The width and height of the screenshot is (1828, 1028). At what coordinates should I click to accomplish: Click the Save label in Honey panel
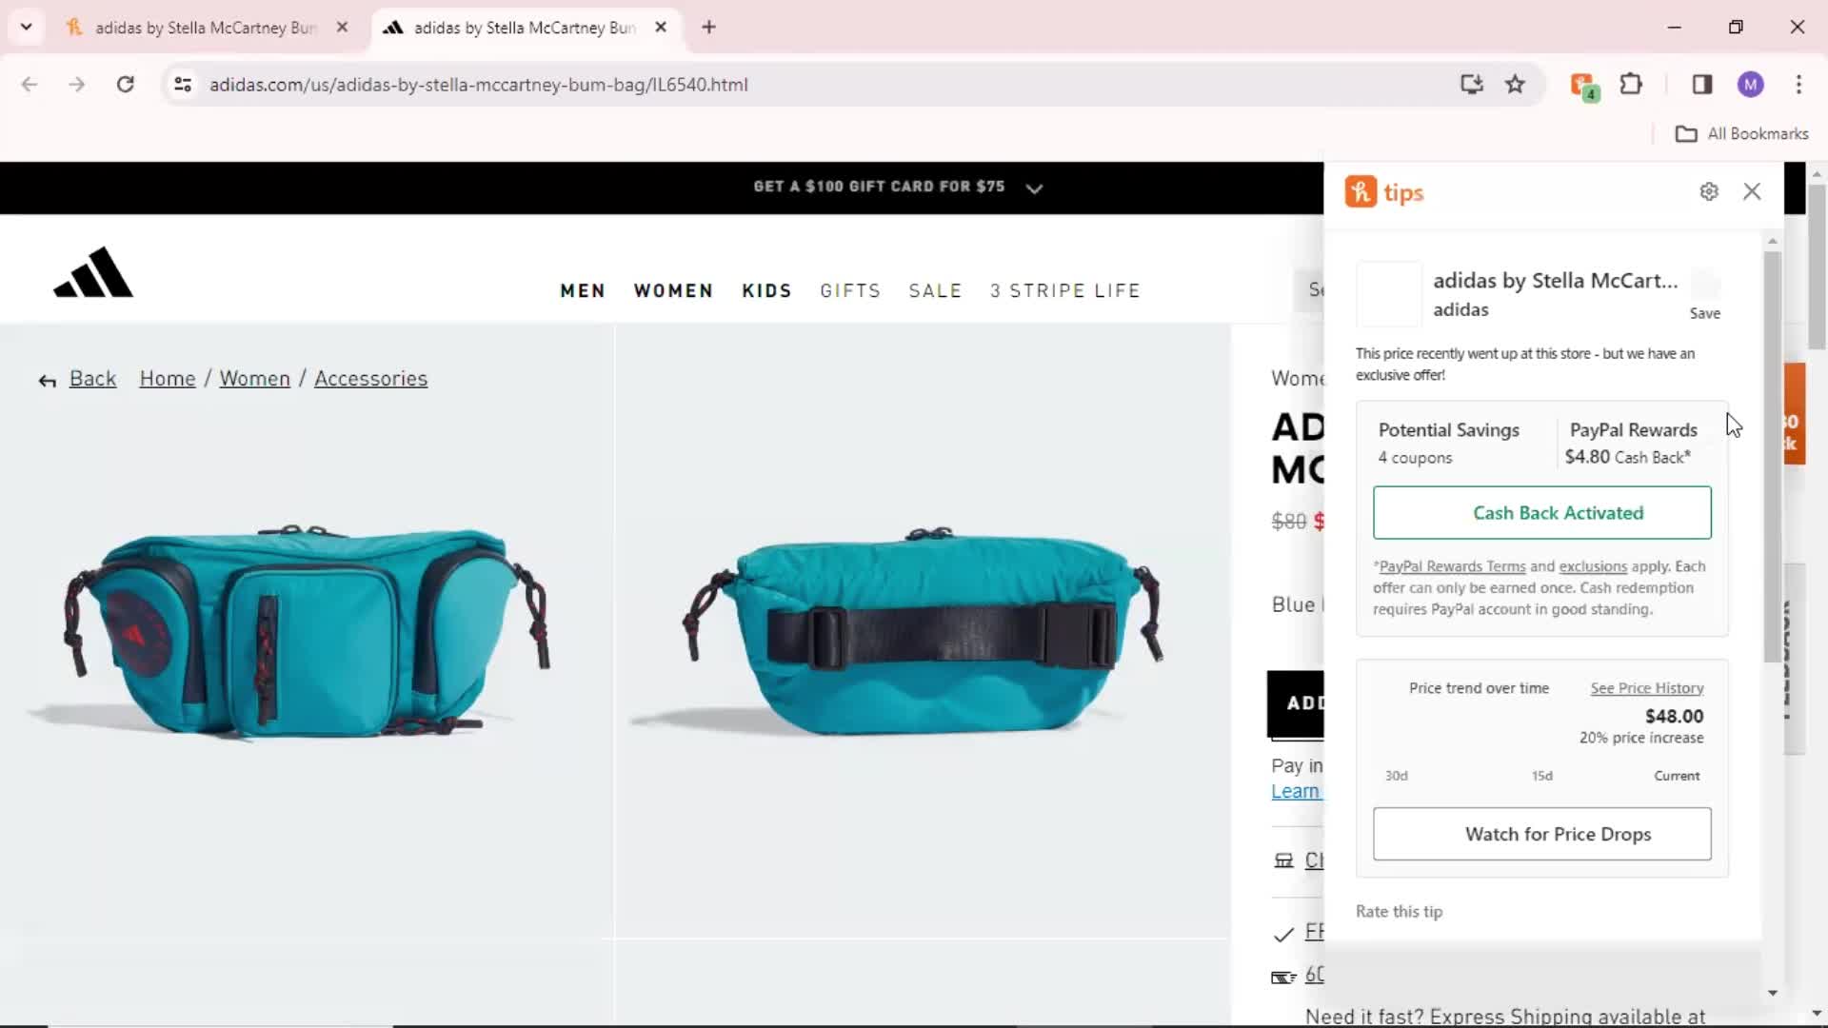click(x=1705, y=312)
